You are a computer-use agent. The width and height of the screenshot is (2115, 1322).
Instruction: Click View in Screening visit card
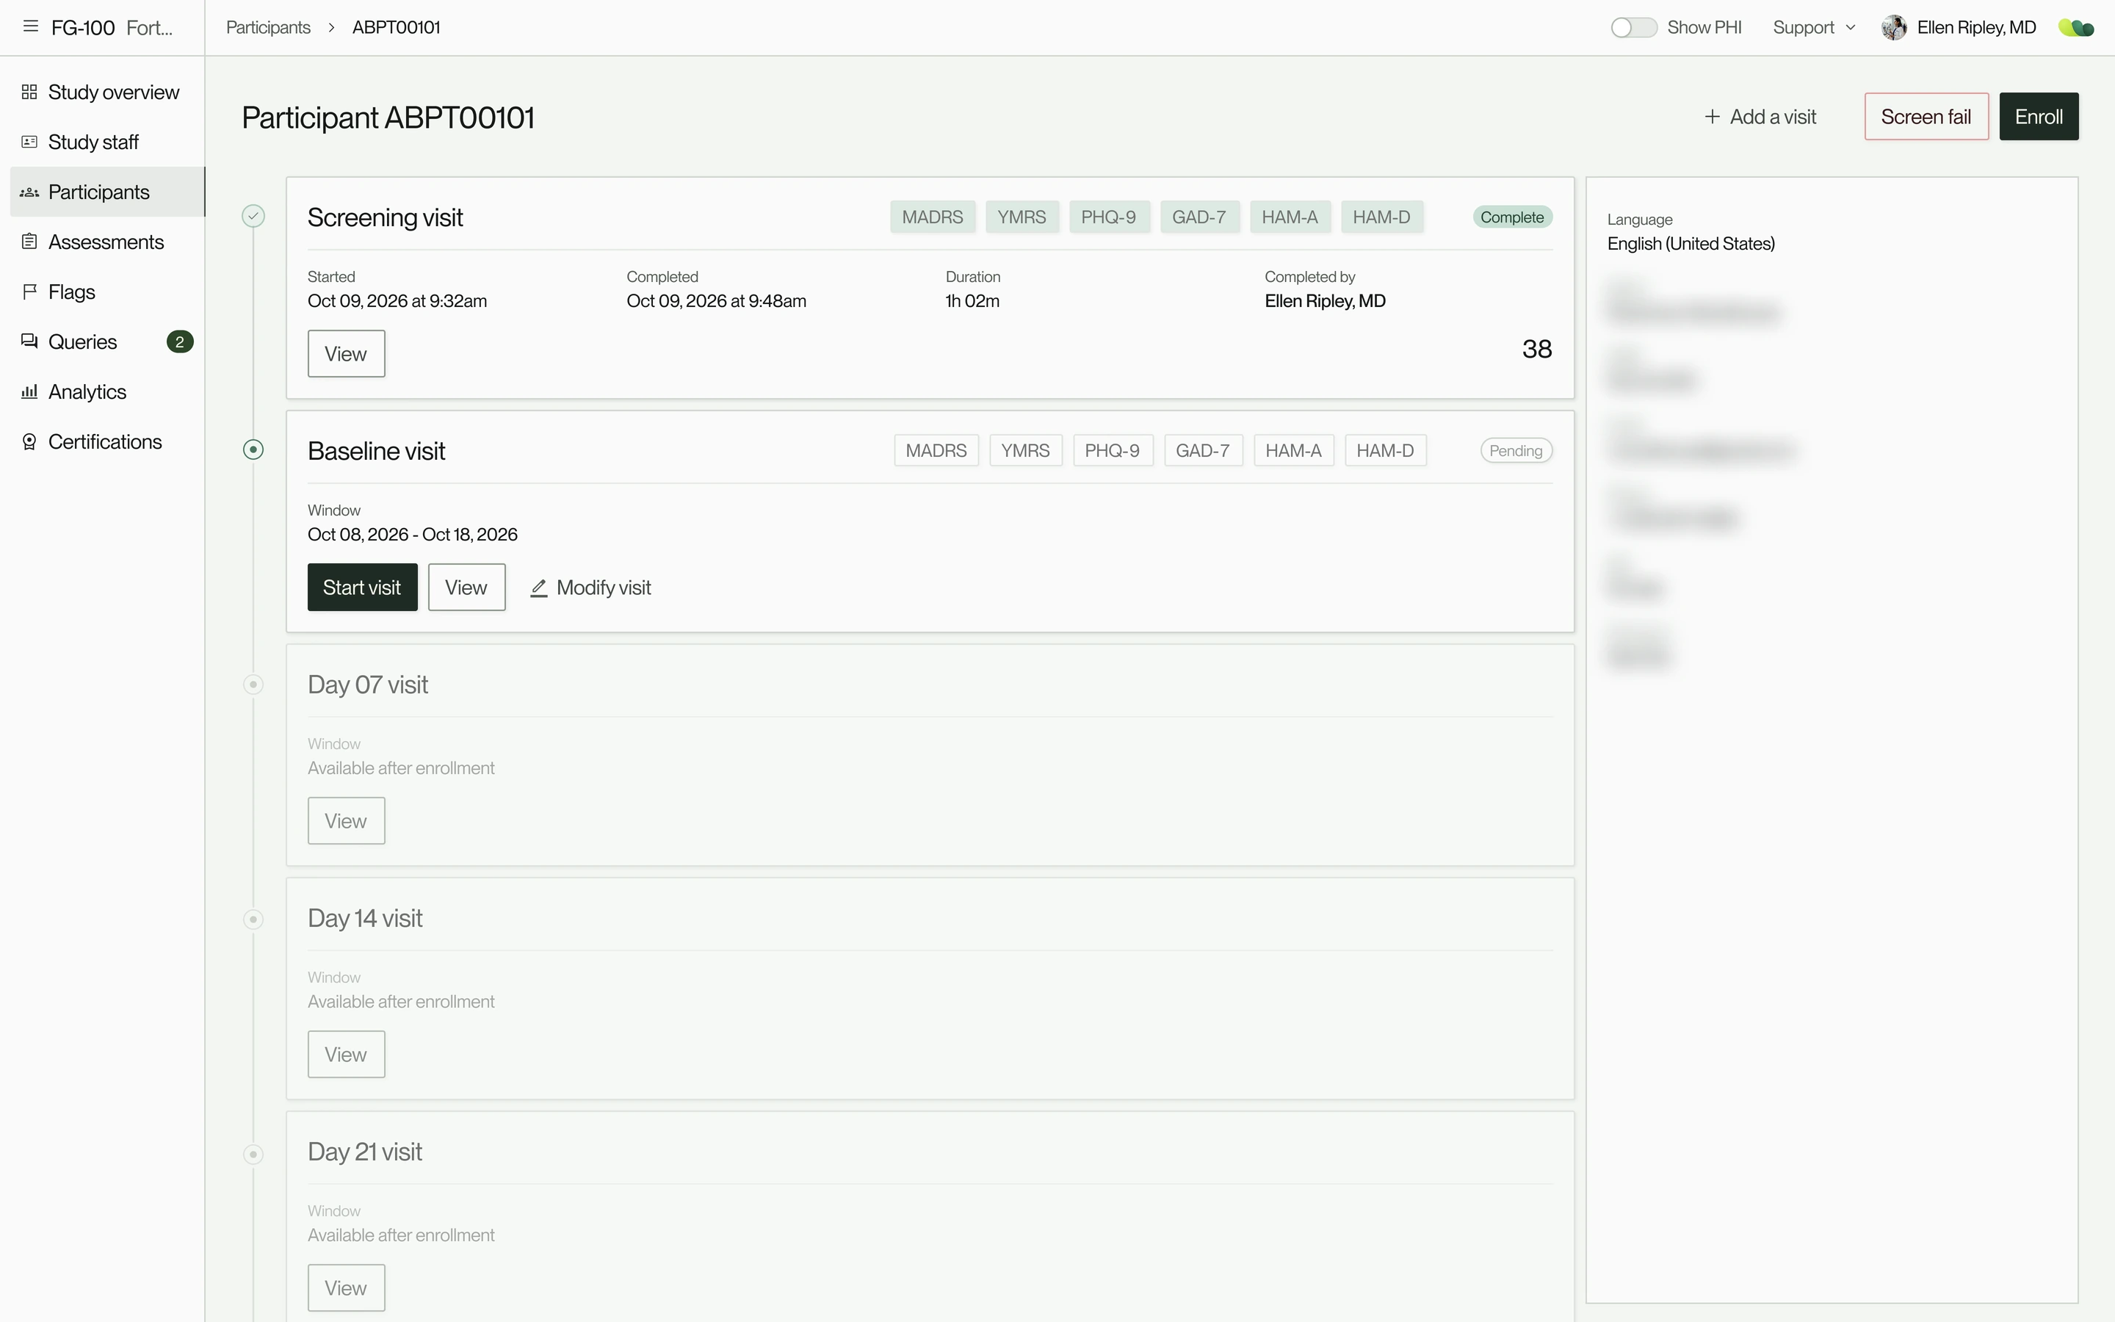coord(346,353)
